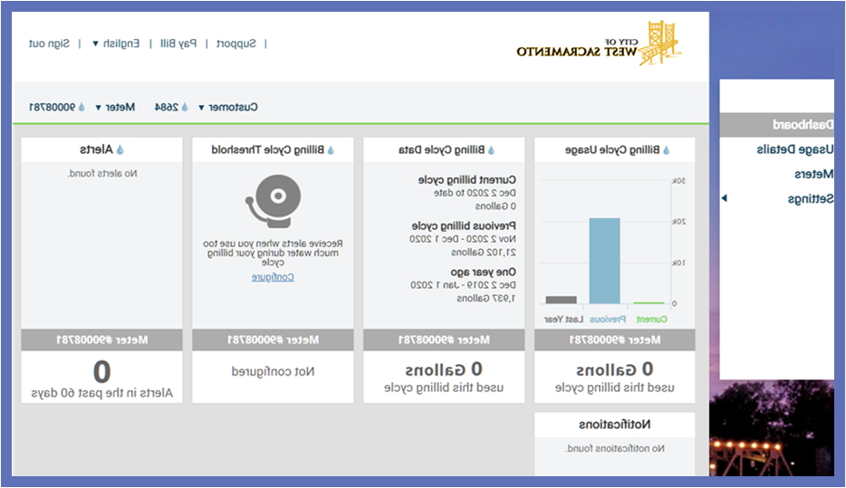
Task: Click the One year ago heading
Action: coord(484,272)
